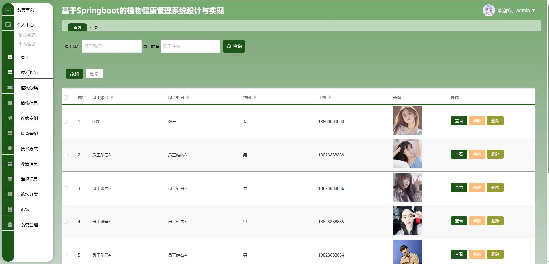The image size is (549, 264).
Task: Open 系统首页 in the sidebar
Action: (x=25, y=9)
